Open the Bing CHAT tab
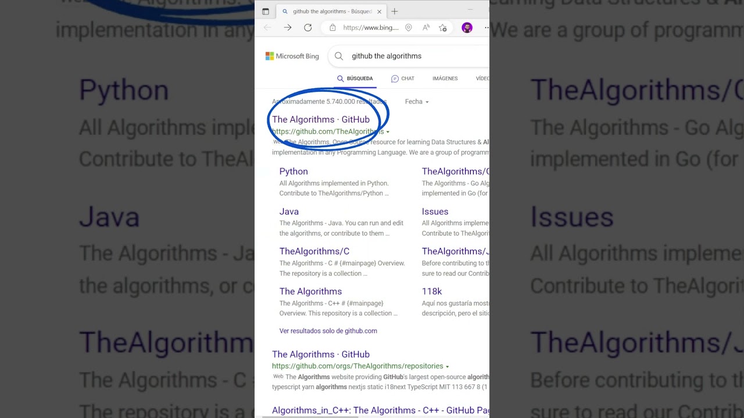744x418 pixels. (403, 78)
